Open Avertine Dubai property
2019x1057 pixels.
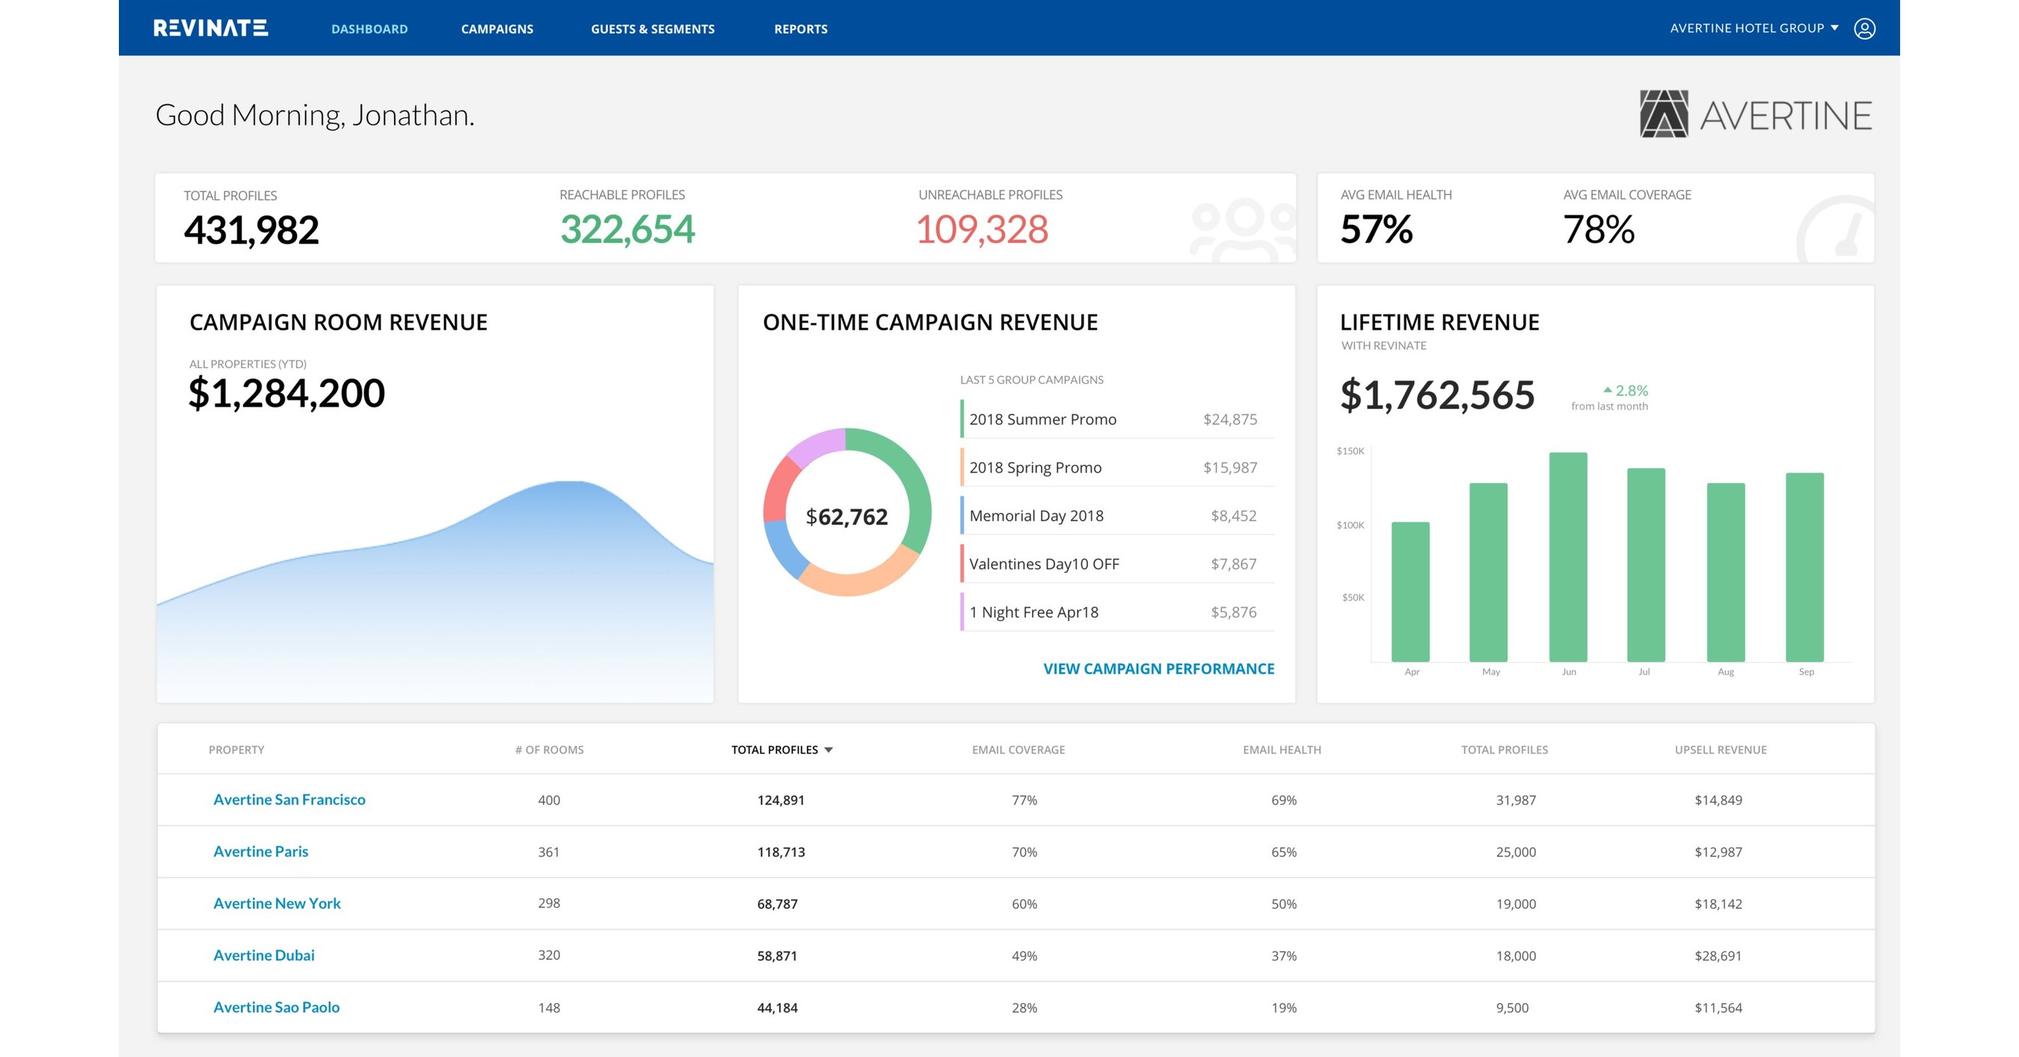pos(263,955)
